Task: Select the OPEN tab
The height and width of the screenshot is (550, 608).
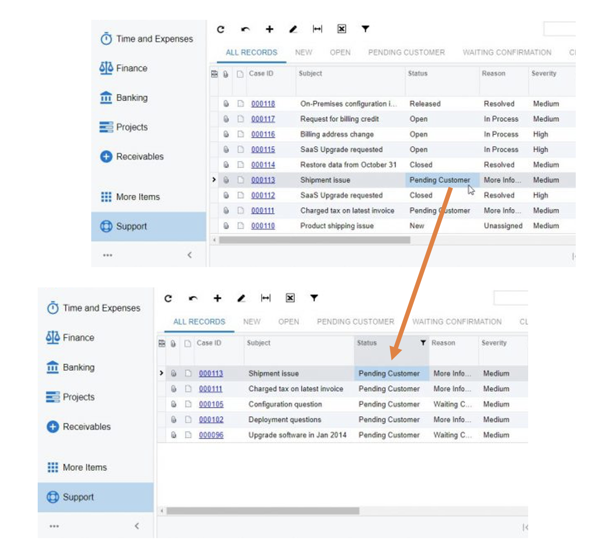Action: pos(340,52)
